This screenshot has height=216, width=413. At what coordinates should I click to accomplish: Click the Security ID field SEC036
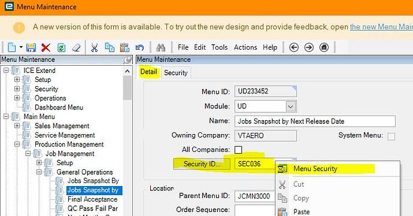[254, 164]
